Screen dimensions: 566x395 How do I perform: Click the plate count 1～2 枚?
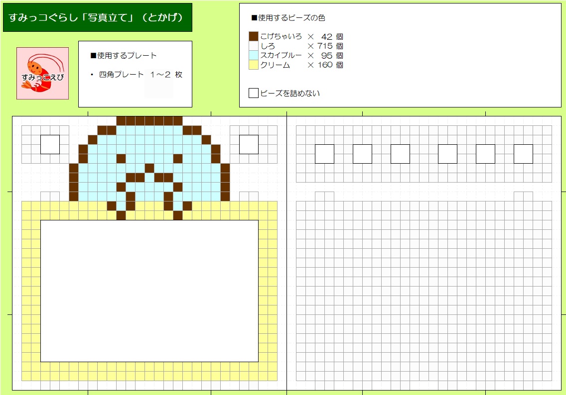(166, 75)
